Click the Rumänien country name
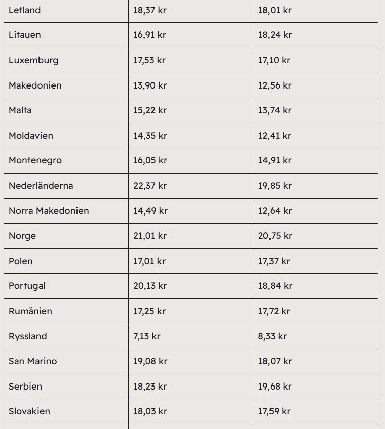Image resolution: width=385 pixels, height=429 pixels. pos(30,311)
